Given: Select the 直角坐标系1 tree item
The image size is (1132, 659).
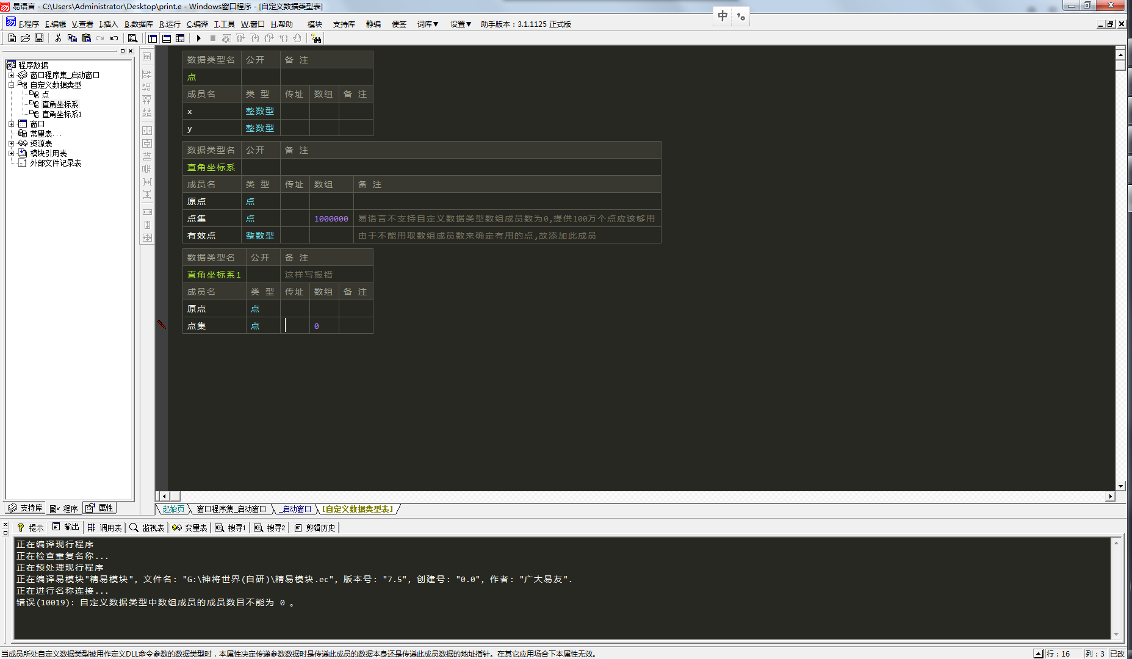Looking at the screenshot, I should click(62, 114).
